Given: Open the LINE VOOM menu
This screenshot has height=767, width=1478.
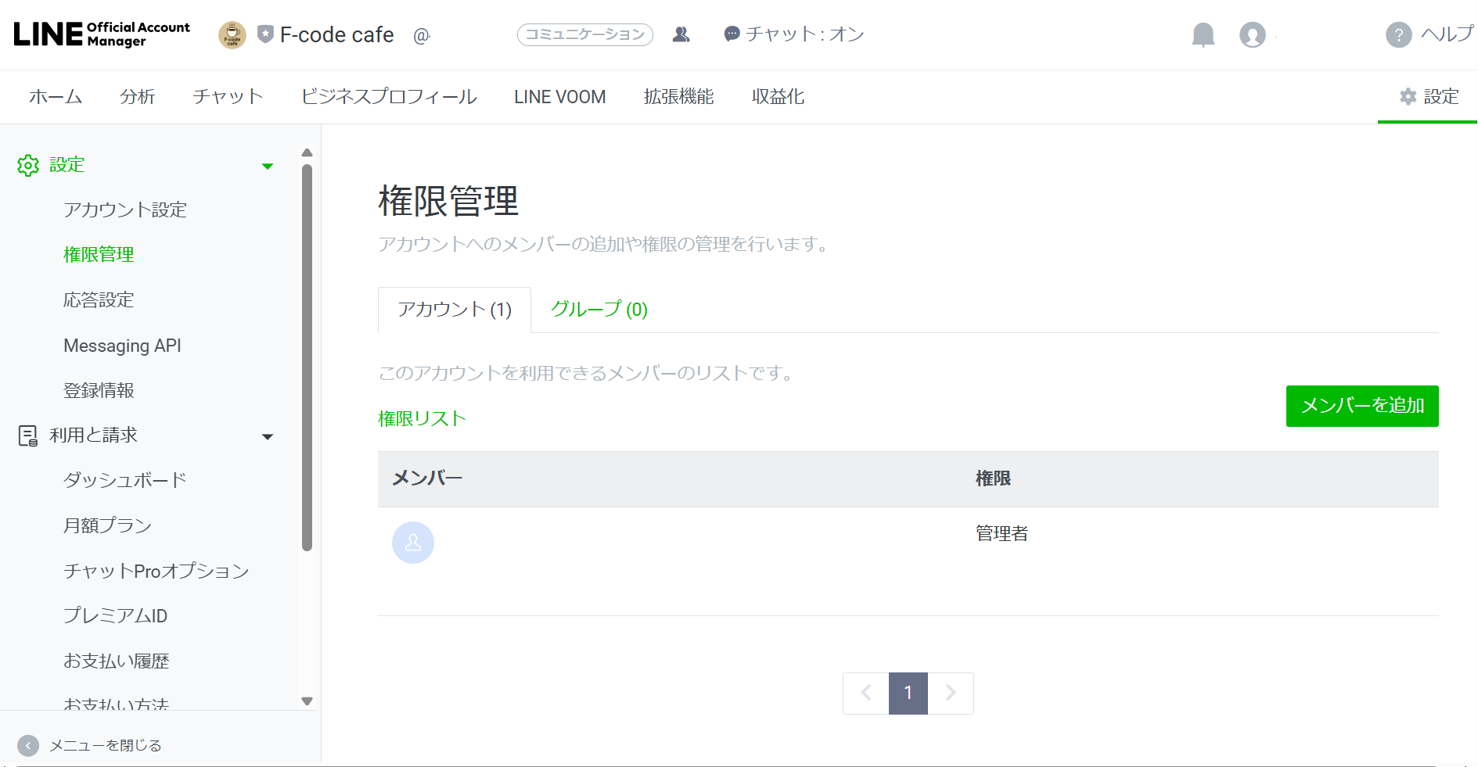Looking at the screenshot, I should coord(559,97).
